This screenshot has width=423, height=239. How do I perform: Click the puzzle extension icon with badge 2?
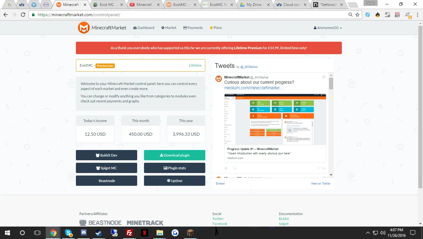408,15
